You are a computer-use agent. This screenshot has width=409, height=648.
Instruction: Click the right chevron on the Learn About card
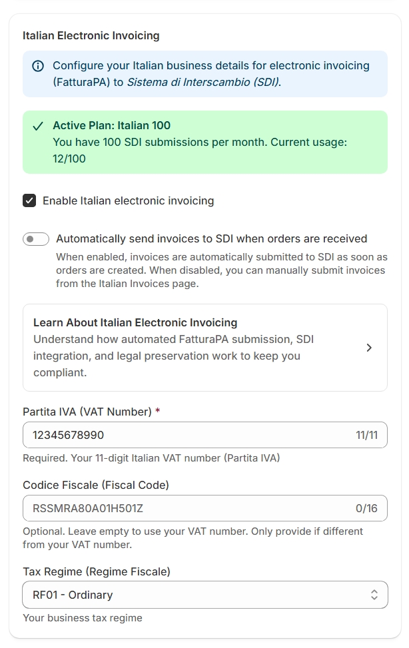(369, 347)
